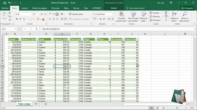Viewport: 197px width, 110px height.
Task: Open Dar formato como tabla gallery
Action: point(133,17)
